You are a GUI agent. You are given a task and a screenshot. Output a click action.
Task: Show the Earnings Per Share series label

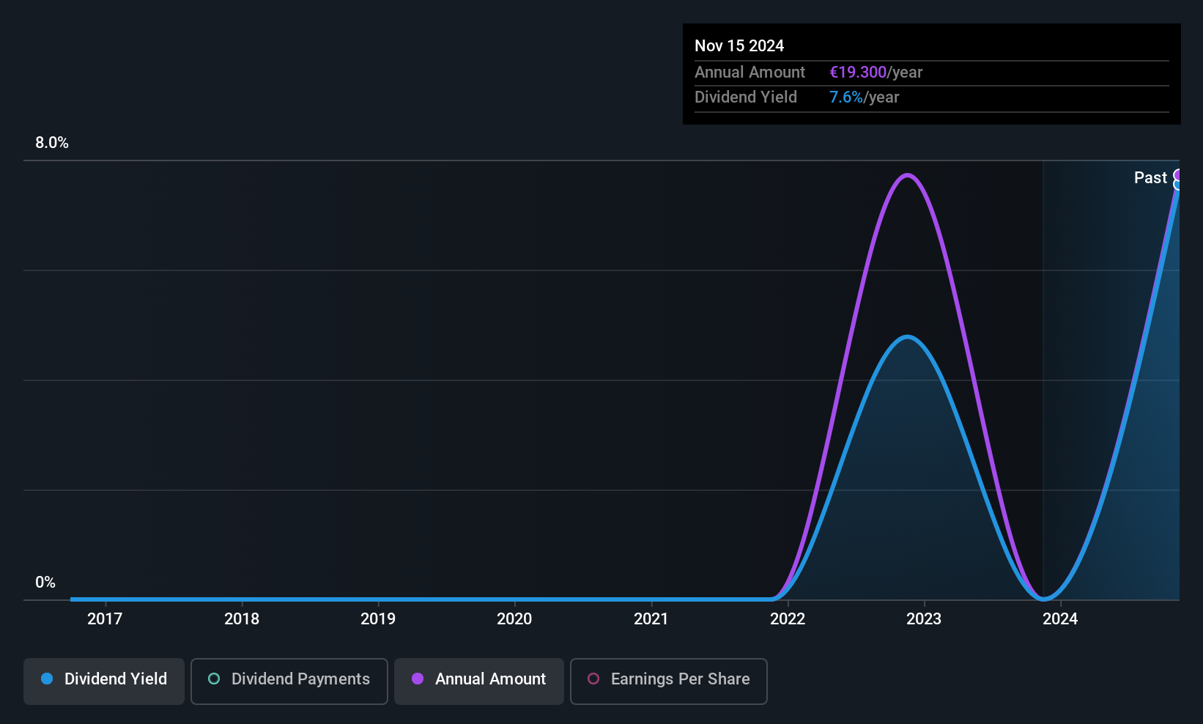[680, 679]
